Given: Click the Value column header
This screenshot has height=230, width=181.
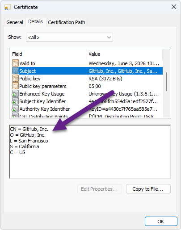Looking at the screenshot, I should 124,54.
